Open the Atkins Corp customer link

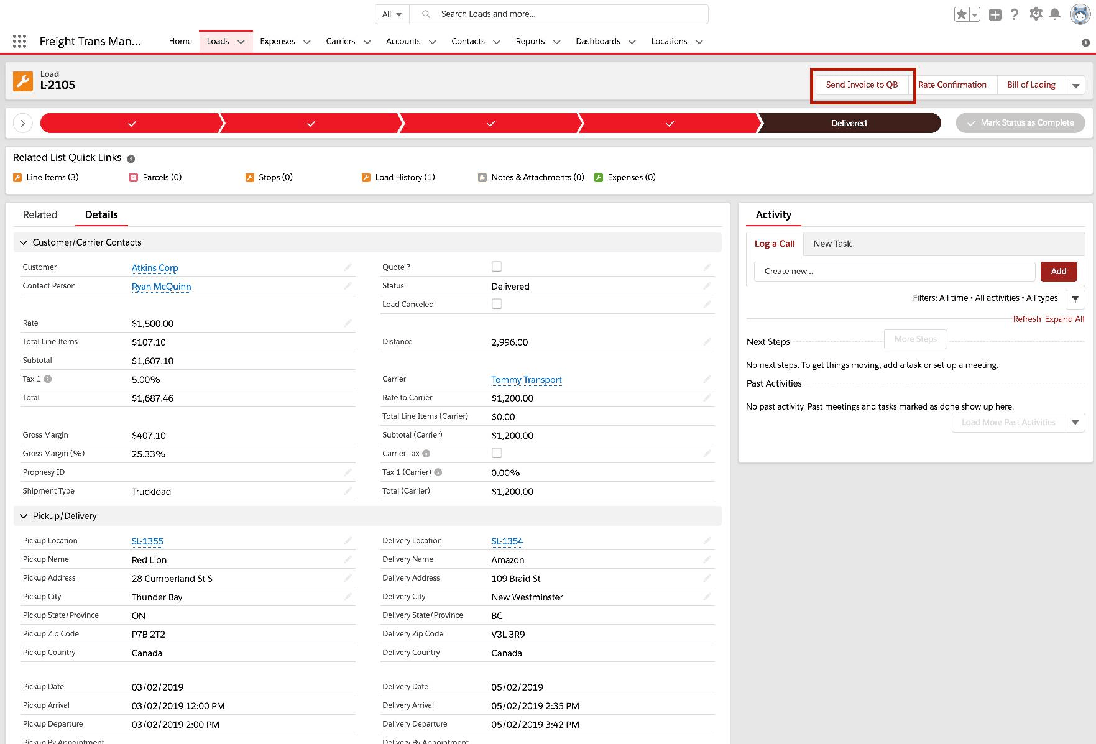click(155, 267)
